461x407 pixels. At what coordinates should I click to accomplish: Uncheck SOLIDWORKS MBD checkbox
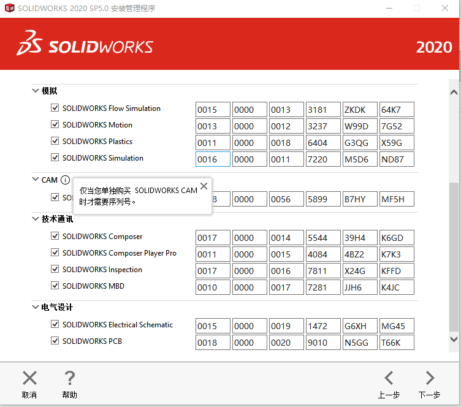[x=55, y=285]
